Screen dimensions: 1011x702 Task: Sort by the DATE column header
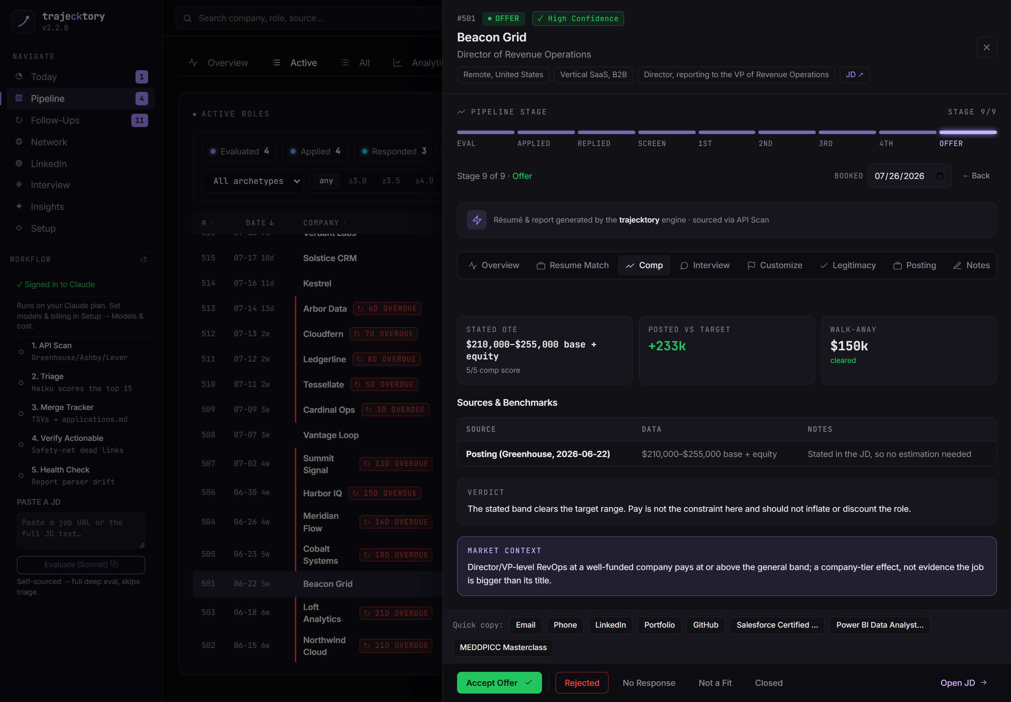pos(259,223)
